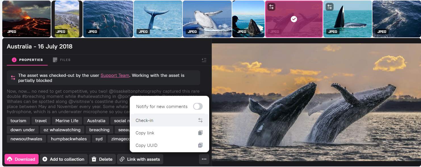Select Check-in from the context menu

[x=144, y=121]
